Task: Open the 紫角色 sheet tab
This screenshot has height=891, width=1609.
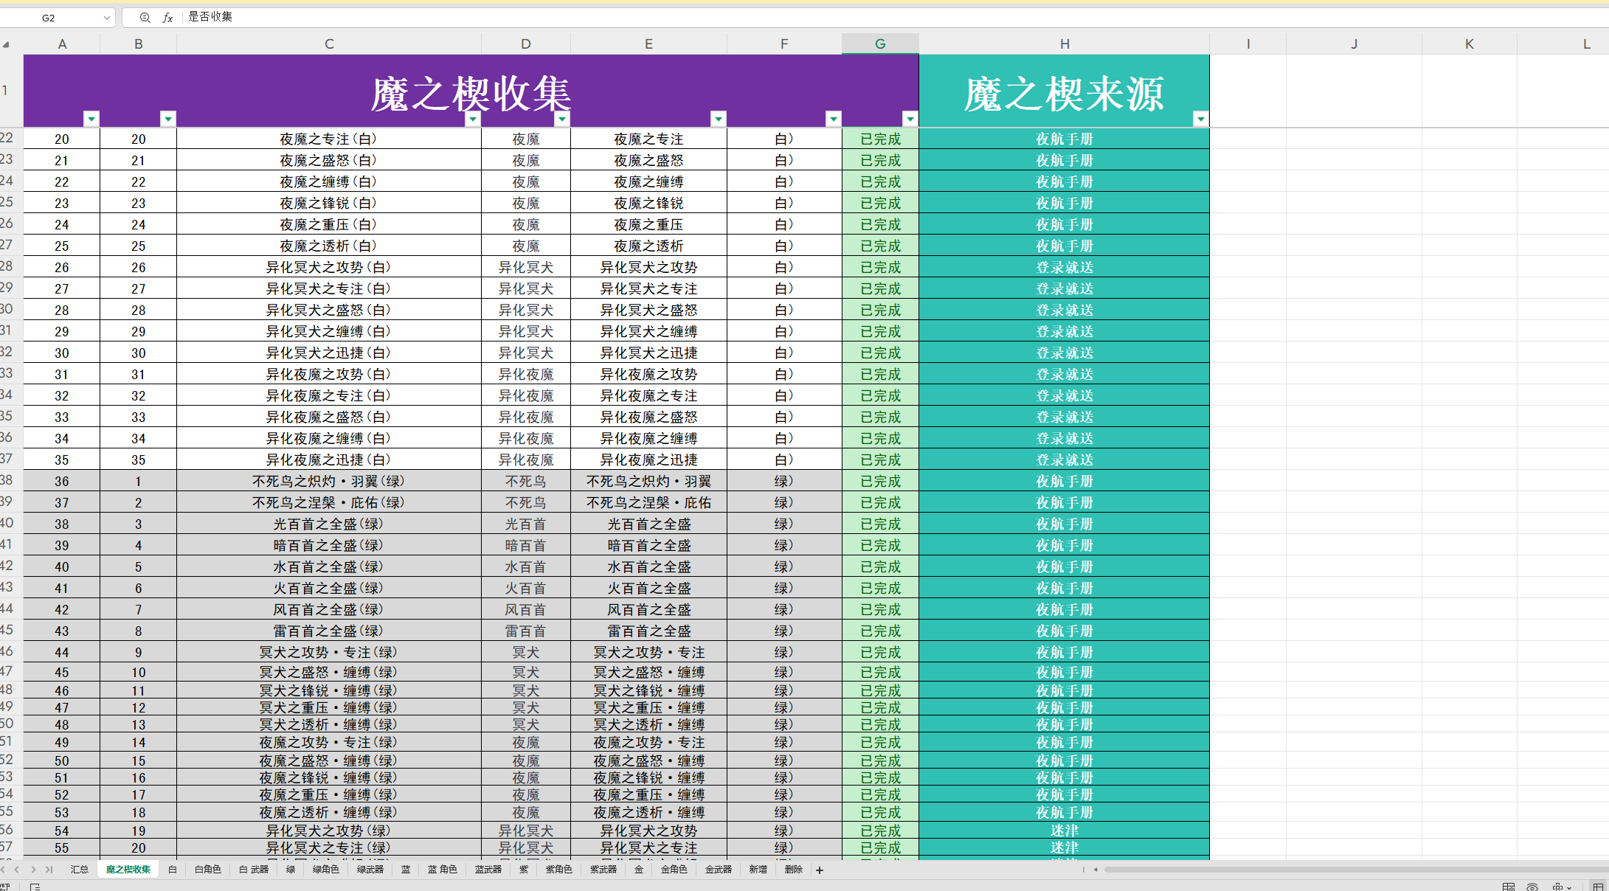Action: click(x=558, y=870)
